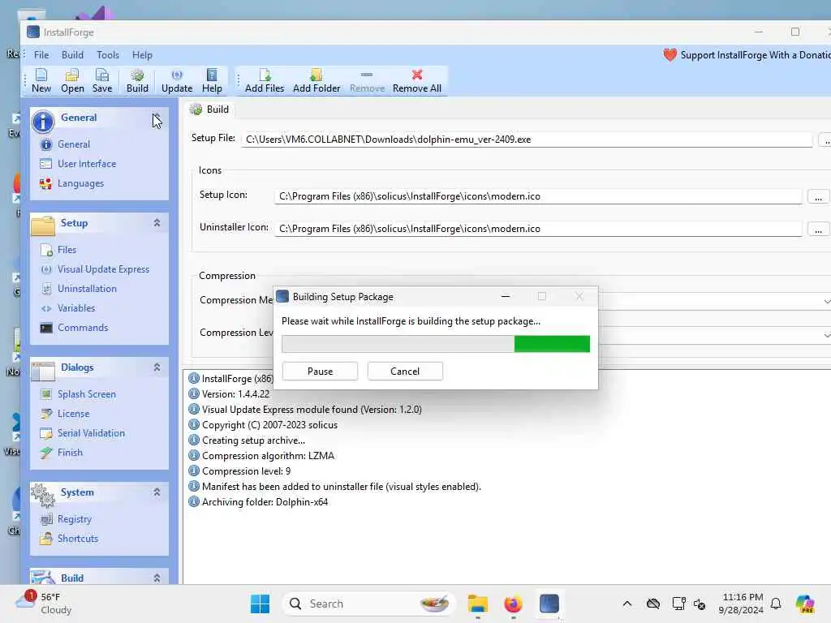
Task: Open the Windows Start menu
Action: (260, 604)
